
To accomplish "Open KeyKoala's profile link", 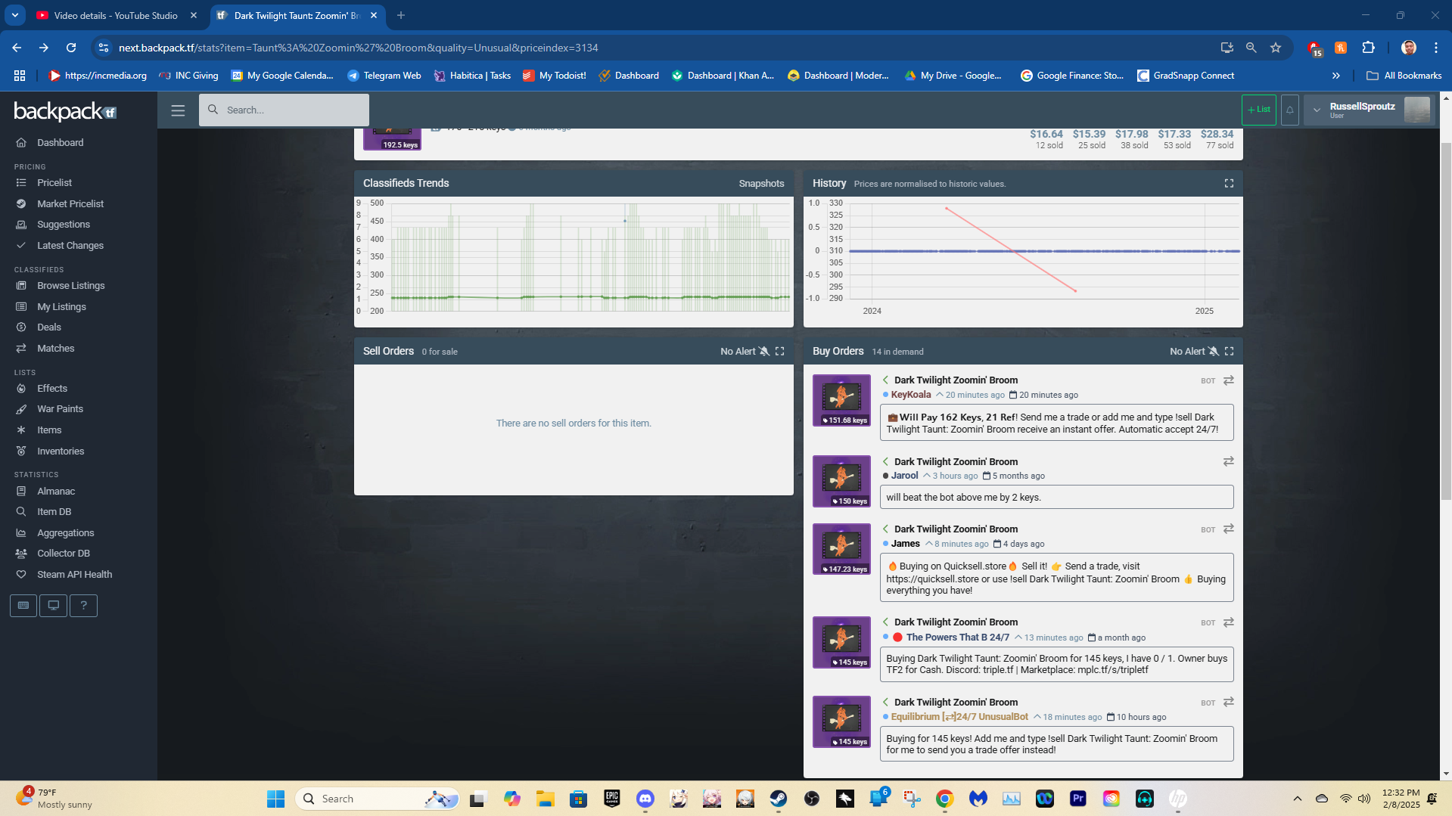I will tap(911, 395).
